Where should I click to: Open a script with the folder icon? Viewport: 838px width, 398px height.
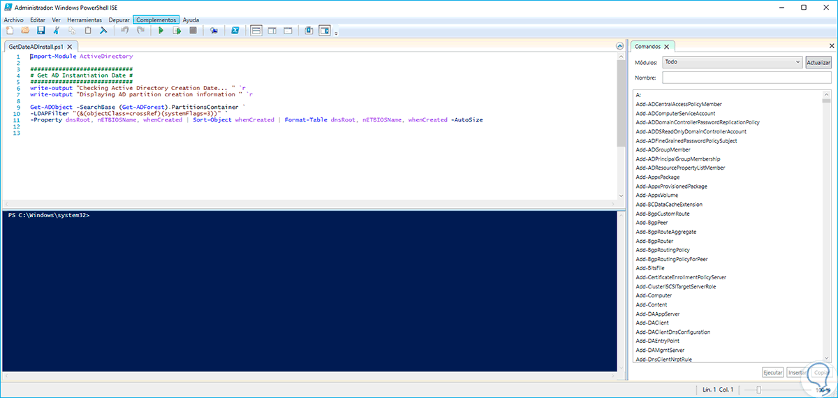(x=25, y=31)
